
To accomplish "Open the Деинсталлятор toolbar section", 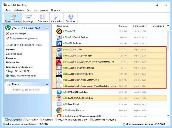I will [13, 18].
